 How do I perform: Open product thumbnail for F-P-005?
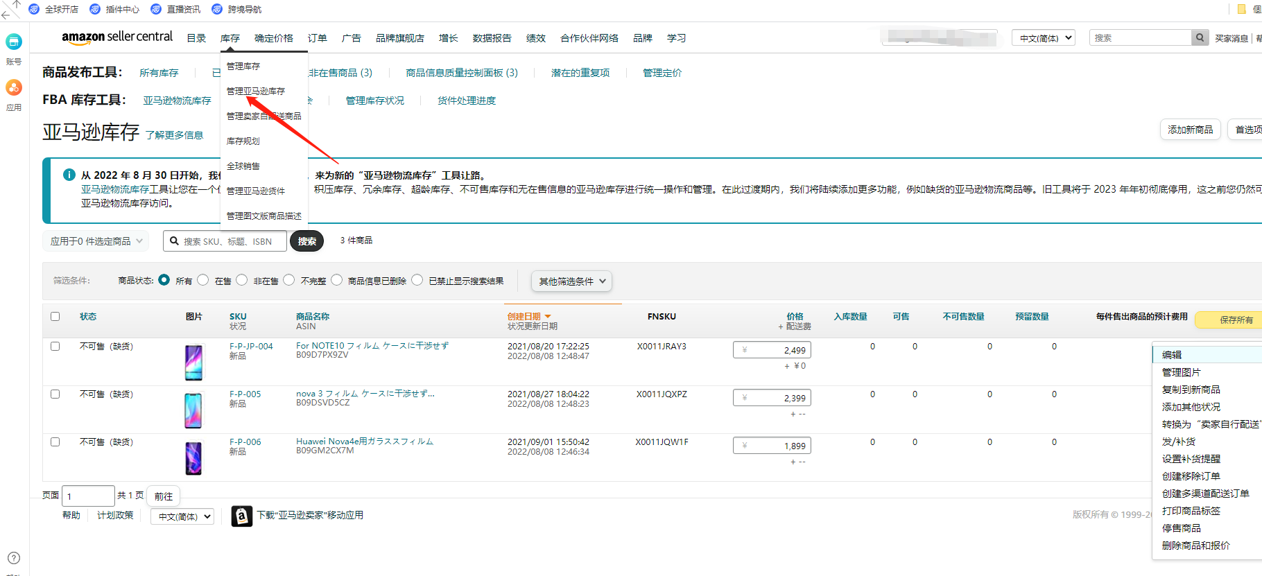click(193, 410)
